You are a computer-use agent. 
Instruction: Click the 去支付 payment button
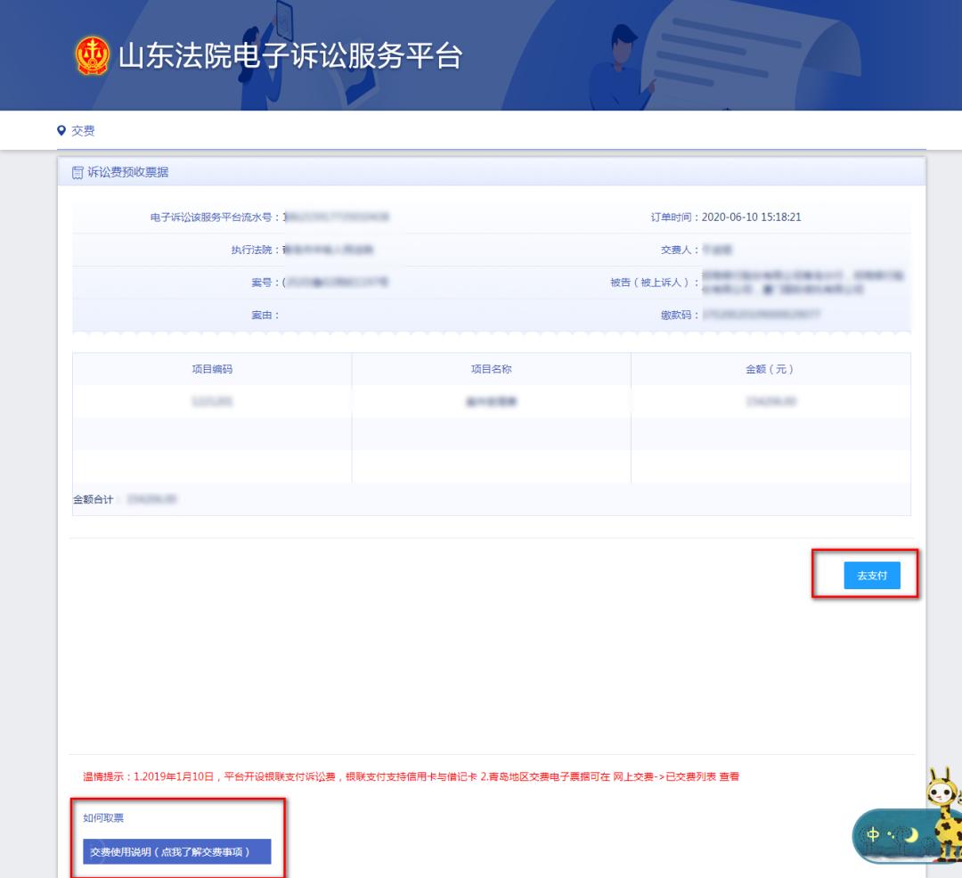point(870,575)
